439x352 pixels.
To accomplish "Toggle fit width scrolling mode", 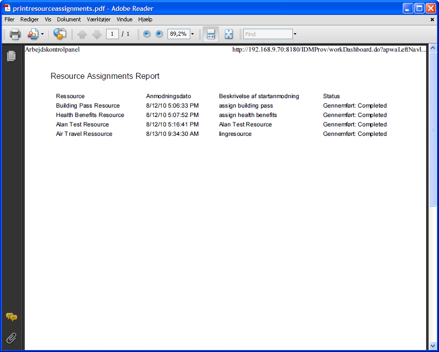I will tap(211, 34).
